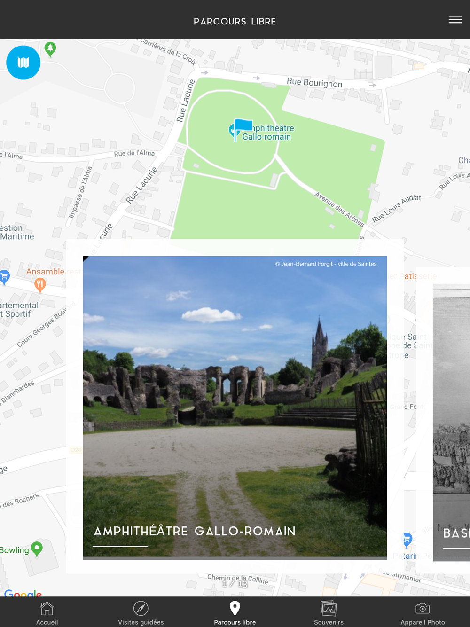The height and width of the screenshot is (627, 470).
Task: Open the next card starting with BAS
Action: pos(451,422)
